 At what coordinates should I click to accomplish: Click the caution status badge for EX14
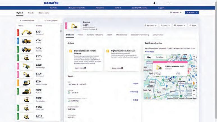pos(18,83)
